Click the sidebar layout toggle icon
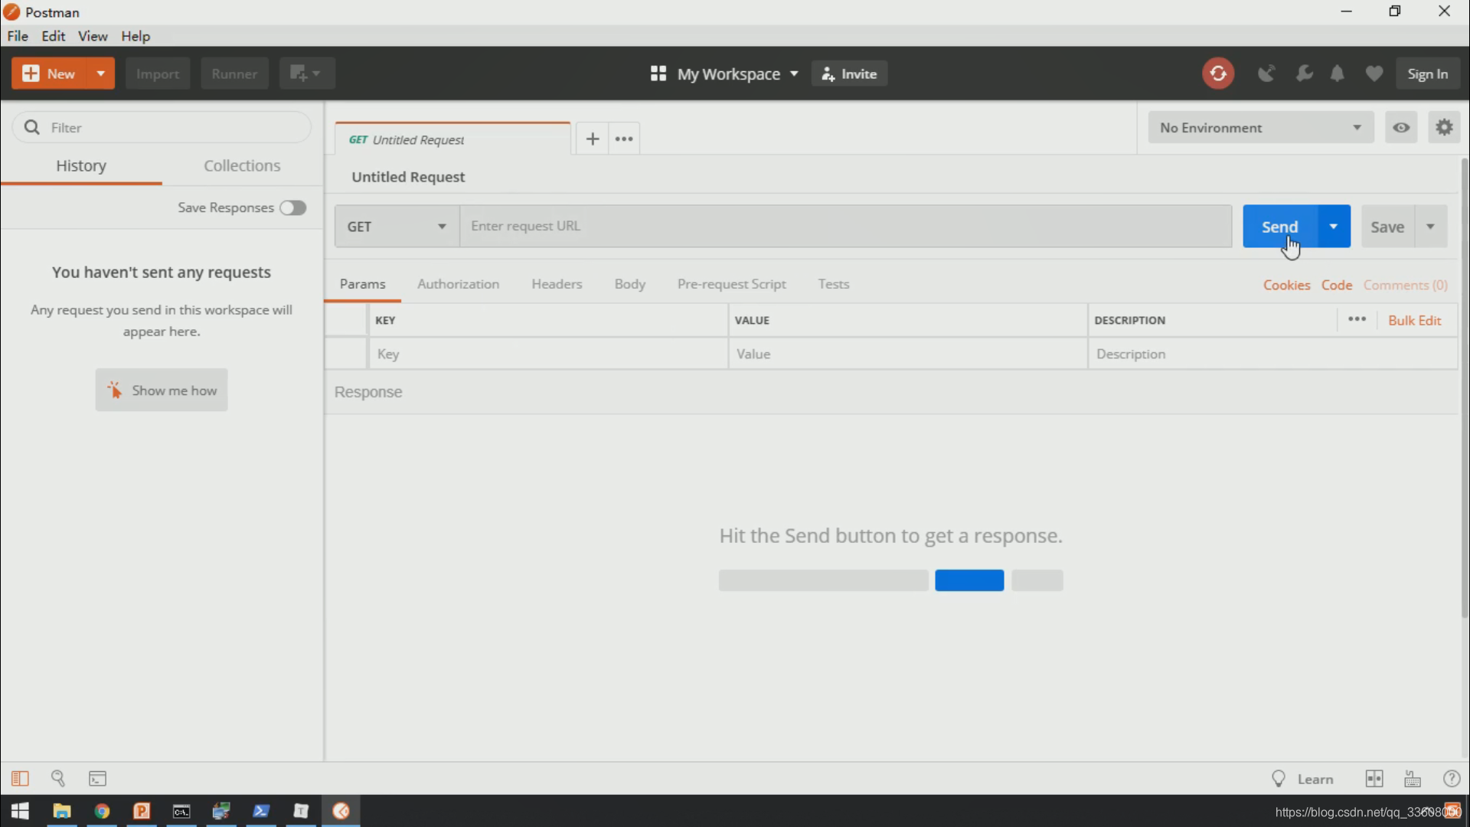This screenshot has width=1470, height=827. [19, 777]
